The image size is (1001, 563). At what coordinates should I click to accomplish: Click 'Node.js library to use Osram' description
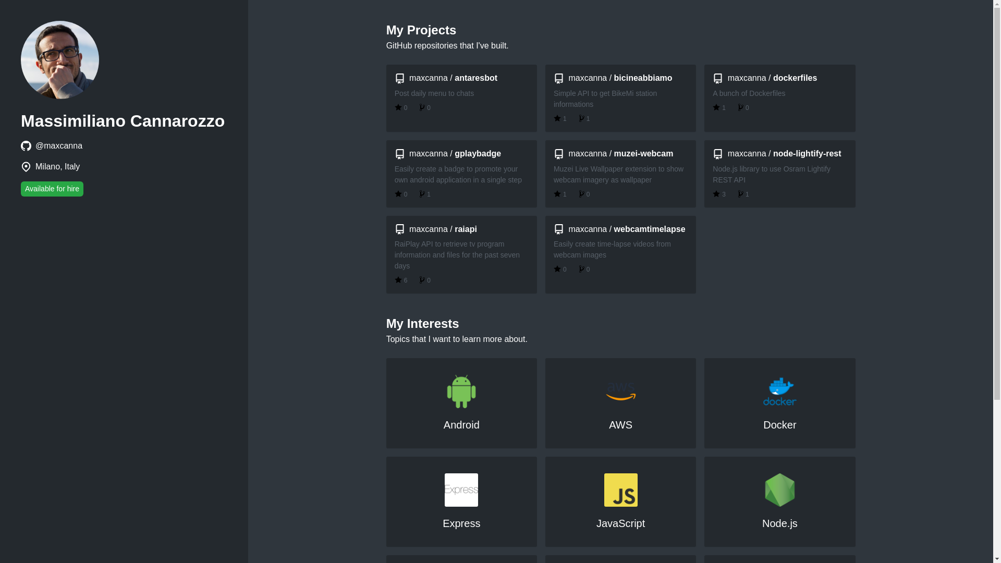pyautogui.click(x=772, y=174)
